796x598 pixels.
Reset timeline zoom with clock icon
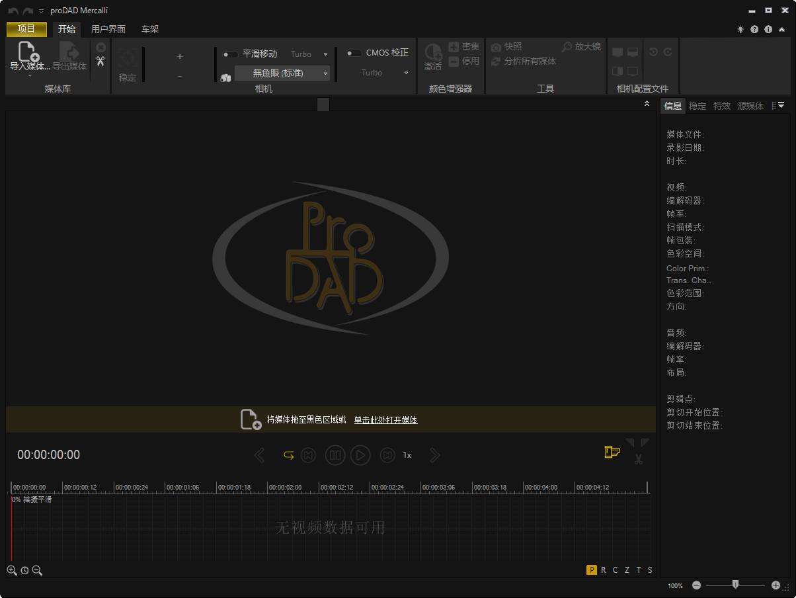click(x=24, y=570)
